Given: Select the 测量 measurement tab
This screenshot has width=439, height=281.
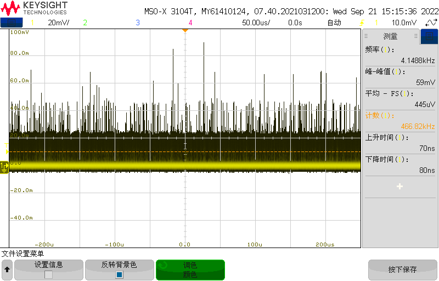Looking at the screenshot, I should [x=390, y=36].
